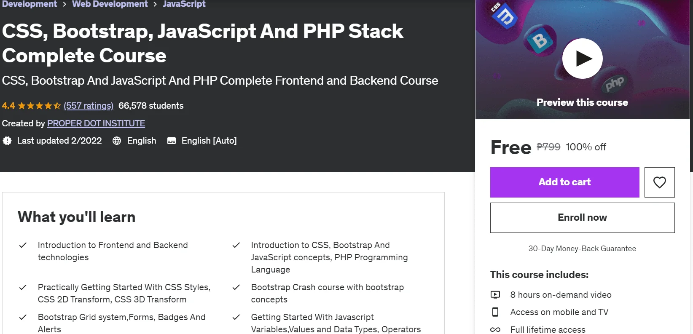This screenshot has height=334, width=693.
Task: Click the globe language icon
Action: 117,141
